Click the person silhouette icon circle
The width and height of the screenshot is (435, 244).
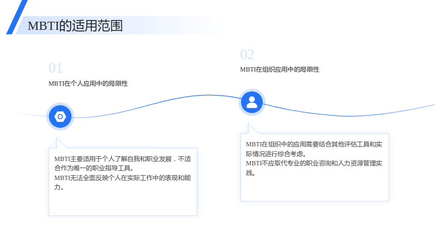252,102
